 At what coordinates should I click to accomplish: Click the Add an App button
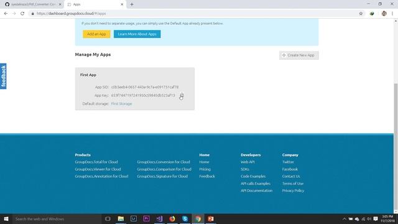point(96,34)
